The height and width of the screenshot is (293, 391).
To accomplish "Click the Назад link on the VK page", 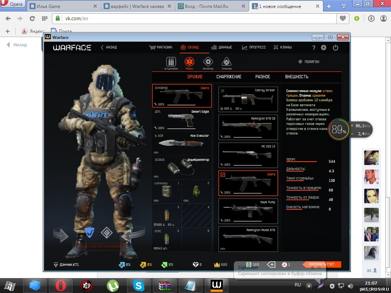I will tap(17, 45).
